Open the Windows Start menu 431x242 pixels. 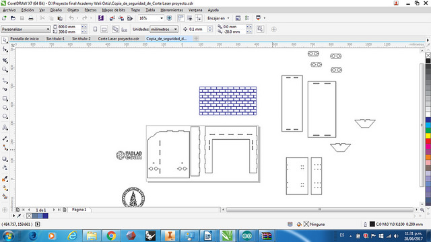8,236
